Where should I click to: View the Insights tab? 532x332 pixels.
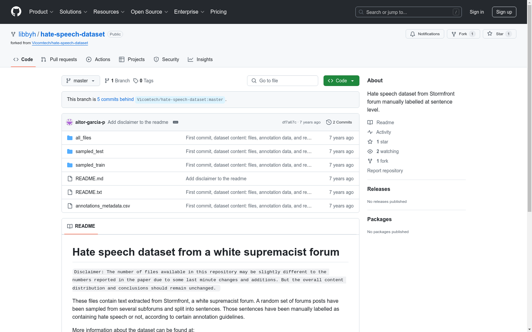click(x=200, y=59)
